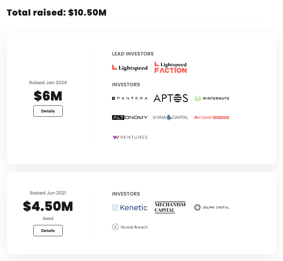Click the Raised Jan 2024 label
This screenshot has width=283, height=261.
pos(48,83)
